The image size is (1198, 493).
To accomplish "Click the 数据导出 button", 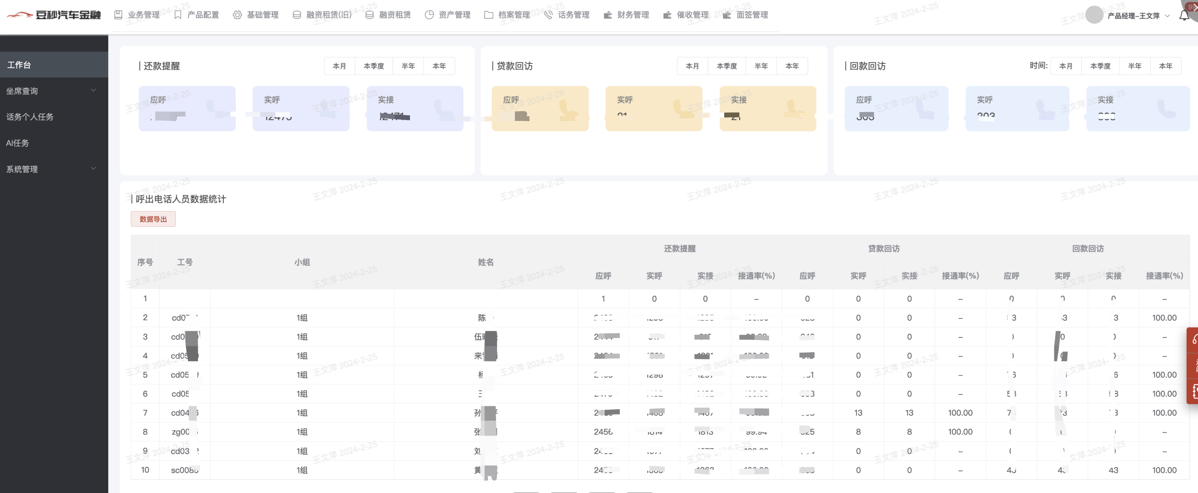I will tap(153, 219).
